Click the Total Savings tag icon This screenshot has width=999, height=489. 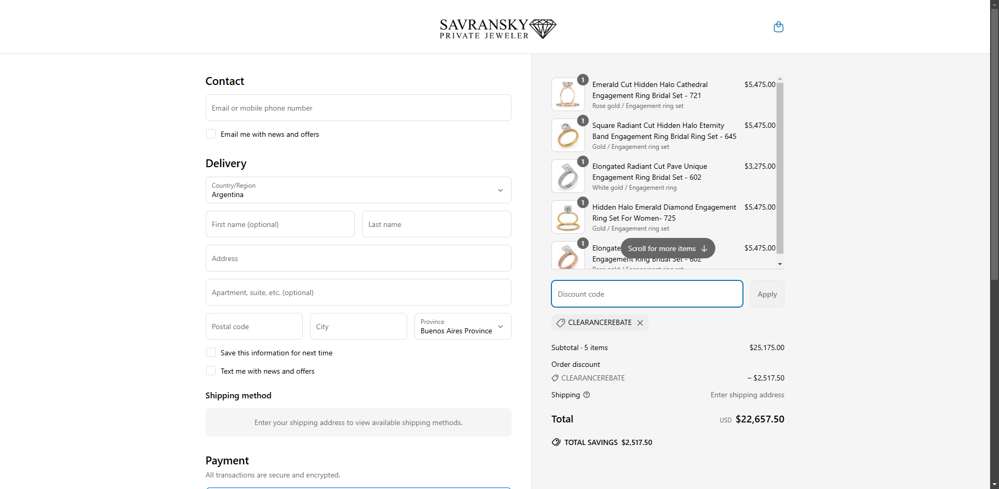pos(556,442)
